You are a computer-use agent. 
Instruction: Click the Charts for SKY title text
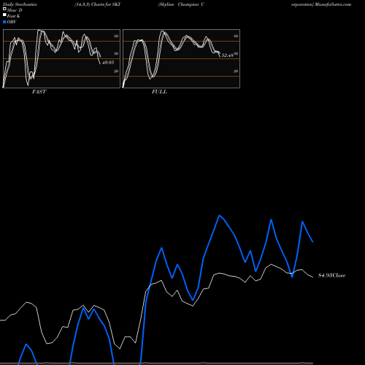point(106,4)
